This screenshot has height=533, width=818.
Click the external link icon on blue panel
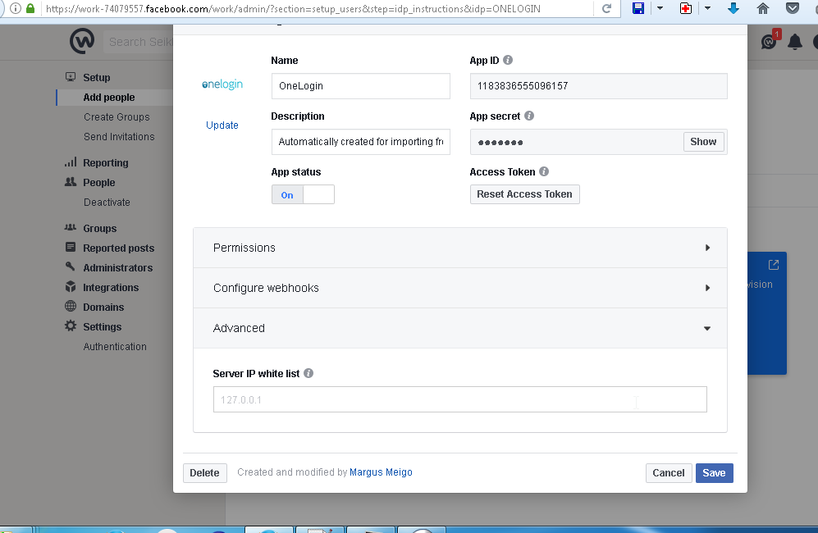click(774, 265)
